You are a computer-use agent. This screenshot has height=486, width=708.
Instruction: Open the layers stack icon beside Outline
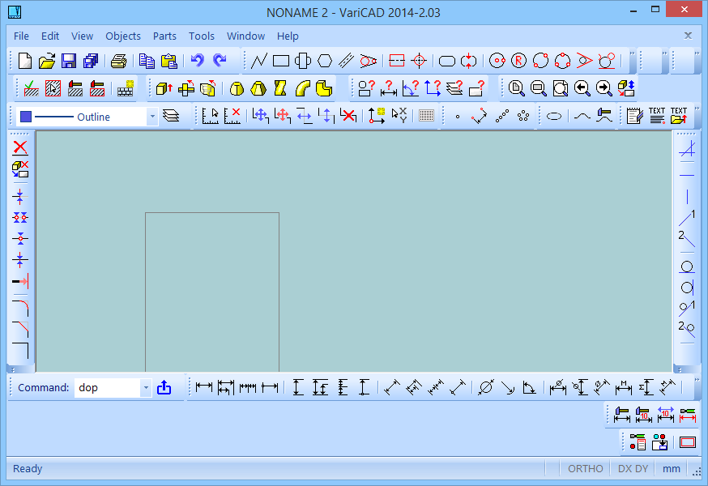coord(171,116)
